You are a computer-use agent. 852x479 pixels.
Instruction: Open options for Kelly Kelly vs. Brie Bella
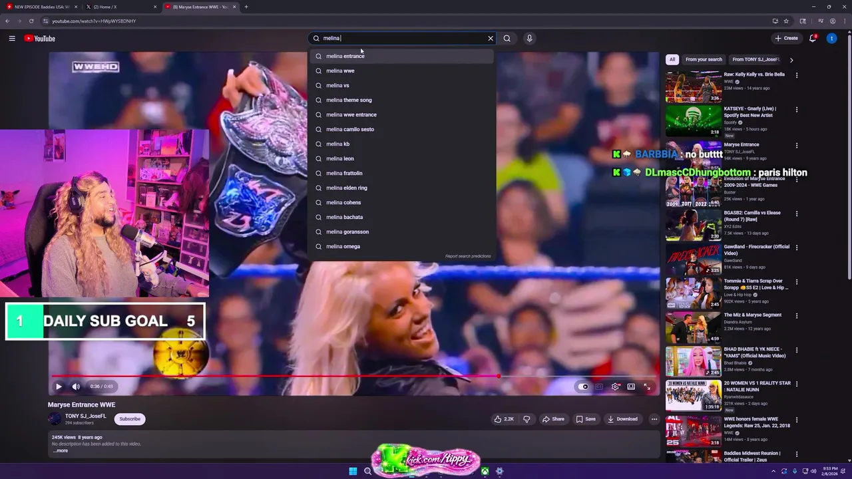[797, 75]
